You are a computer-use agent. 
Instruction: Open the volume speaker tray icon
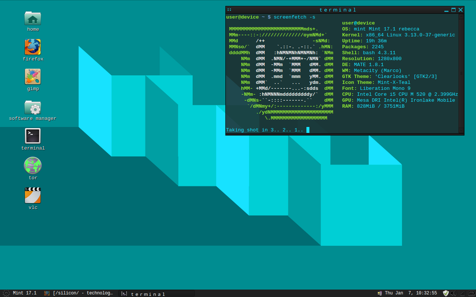(453, 293)
